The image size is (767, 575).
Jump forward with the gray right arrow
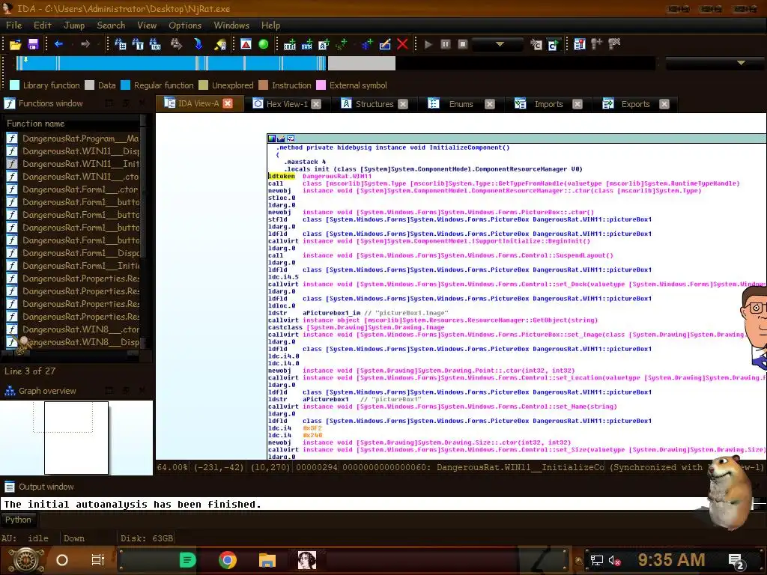pos(85,44)
